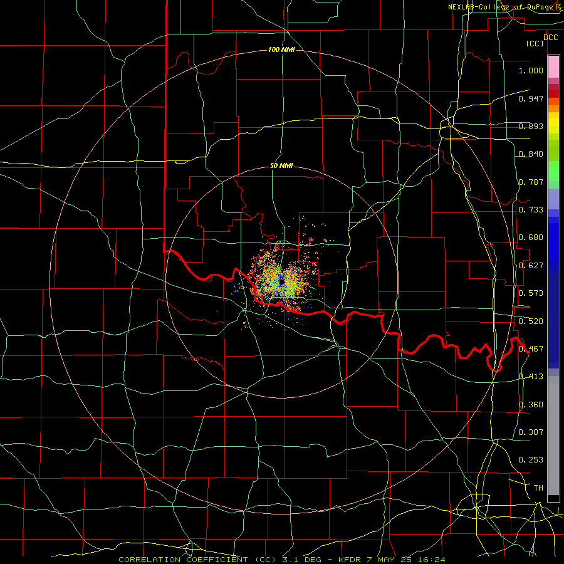Select the 0.680 color scale value
Image resolution: width=564 pixels, height=564 pixels.
[x=531, y=238]
